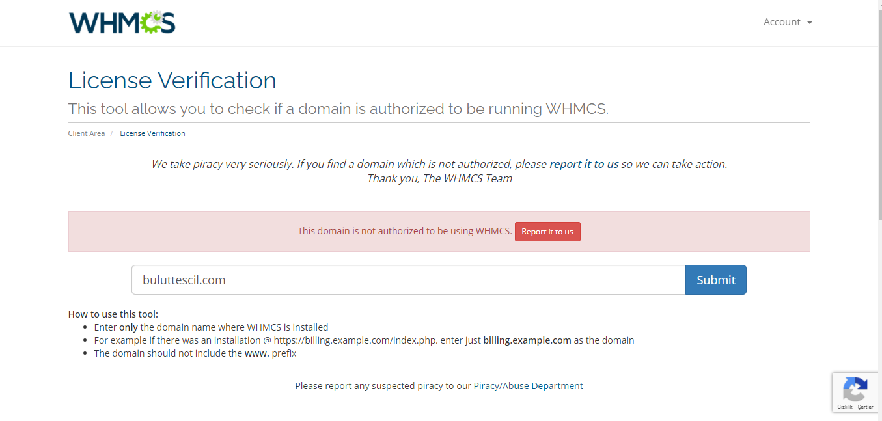This screenshot has height=421, width=882.
Task: Click the License Verification heading
Action: 172,81
